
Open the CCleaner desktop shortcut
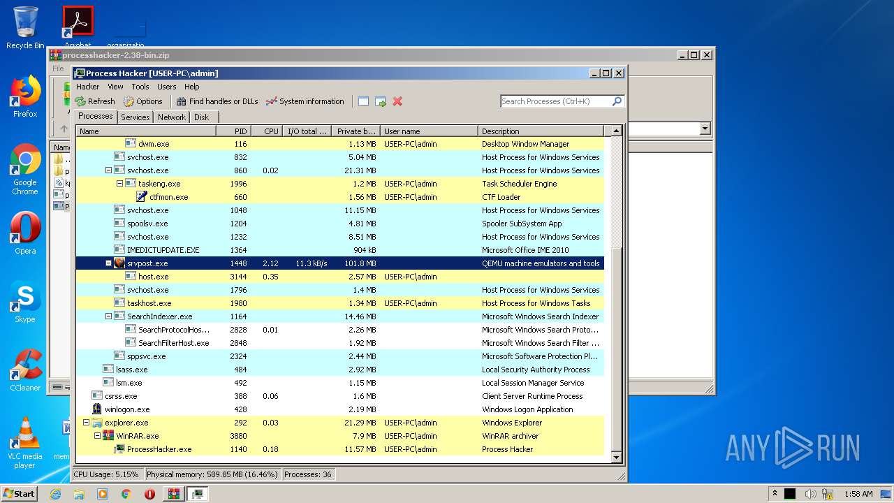point(25,371)
